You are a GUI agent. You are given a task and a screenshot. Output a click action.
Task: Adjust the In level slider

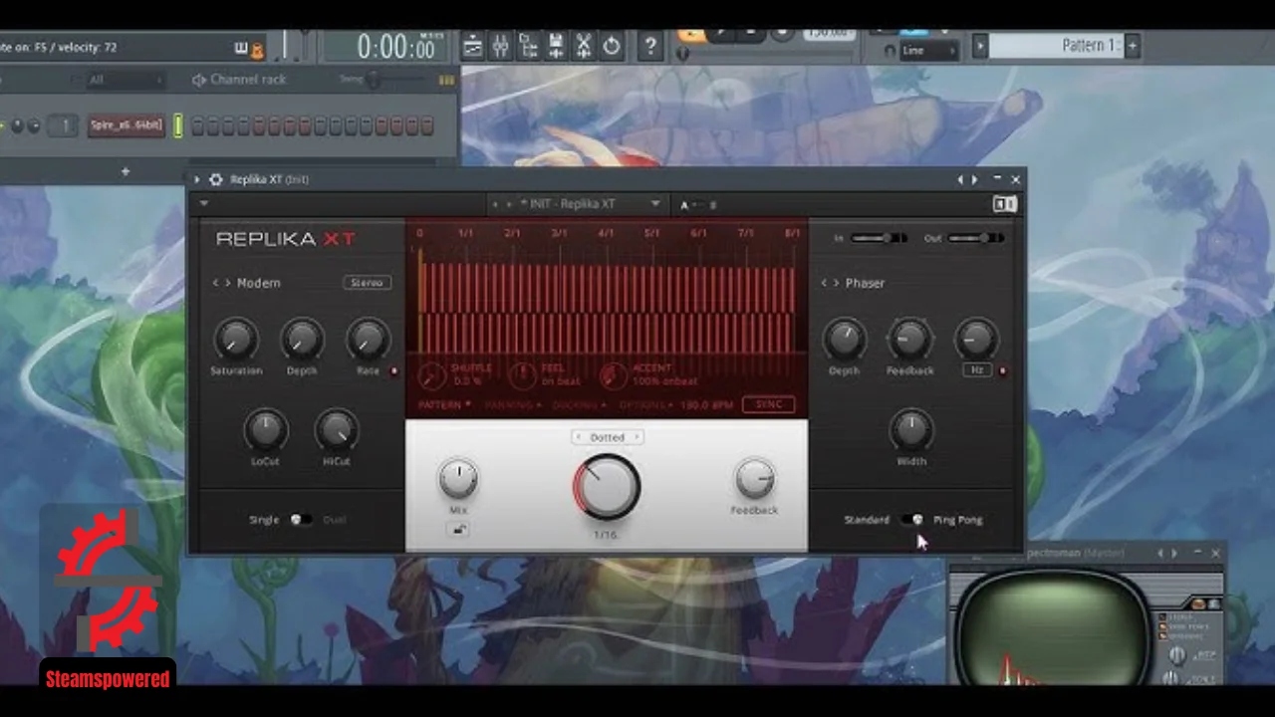(880, 238)
